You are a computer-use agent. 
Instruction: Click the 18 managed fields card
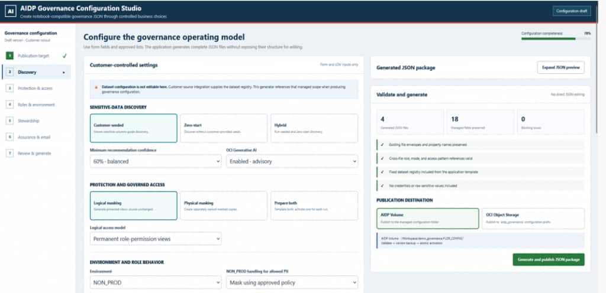click(481, 122)
